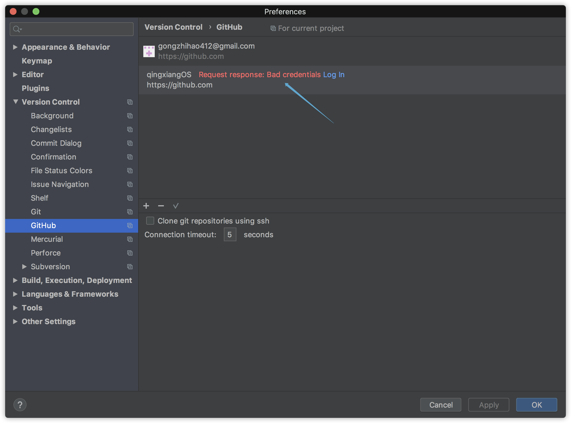
Task: Click project-level icon beside Git item
Action: (130, 212)
